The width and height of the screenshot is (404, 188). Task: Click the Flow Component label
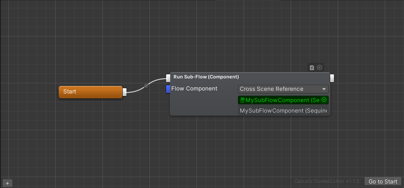pyautogui.click(x=194, y=89)
